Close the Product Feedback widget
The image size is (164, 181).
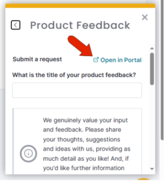point(145,17)
